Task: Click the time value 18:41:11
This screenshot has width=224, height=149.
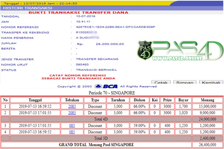Action: coord(83,22)
